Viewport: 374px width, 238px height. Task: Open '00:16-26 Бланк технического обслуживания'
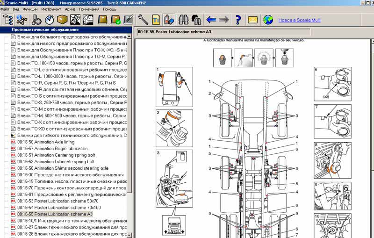tap(72, 234)
